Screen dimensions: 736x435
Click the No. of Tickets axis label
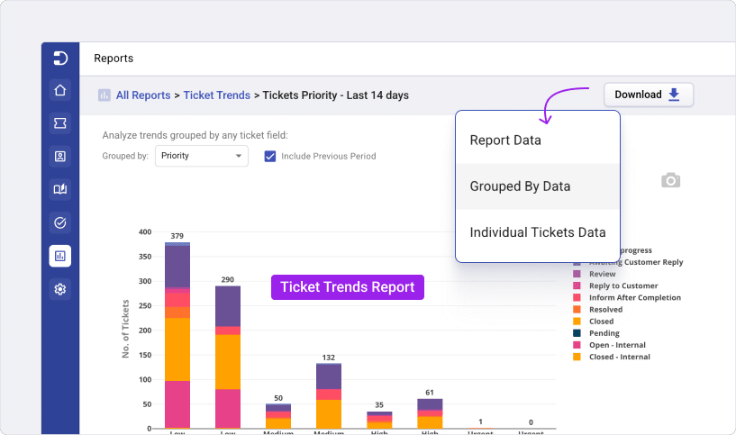(125, 329)
